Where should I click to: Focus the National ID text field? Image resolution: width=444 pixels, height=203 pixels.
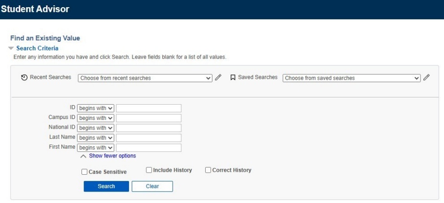(149, 128)
